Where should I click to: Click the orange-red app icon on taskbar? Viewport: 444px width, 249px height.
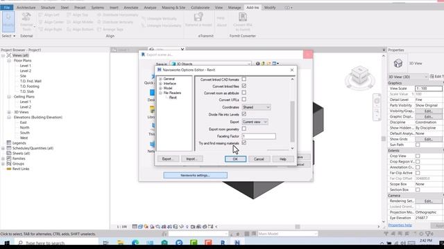(208, 243)
